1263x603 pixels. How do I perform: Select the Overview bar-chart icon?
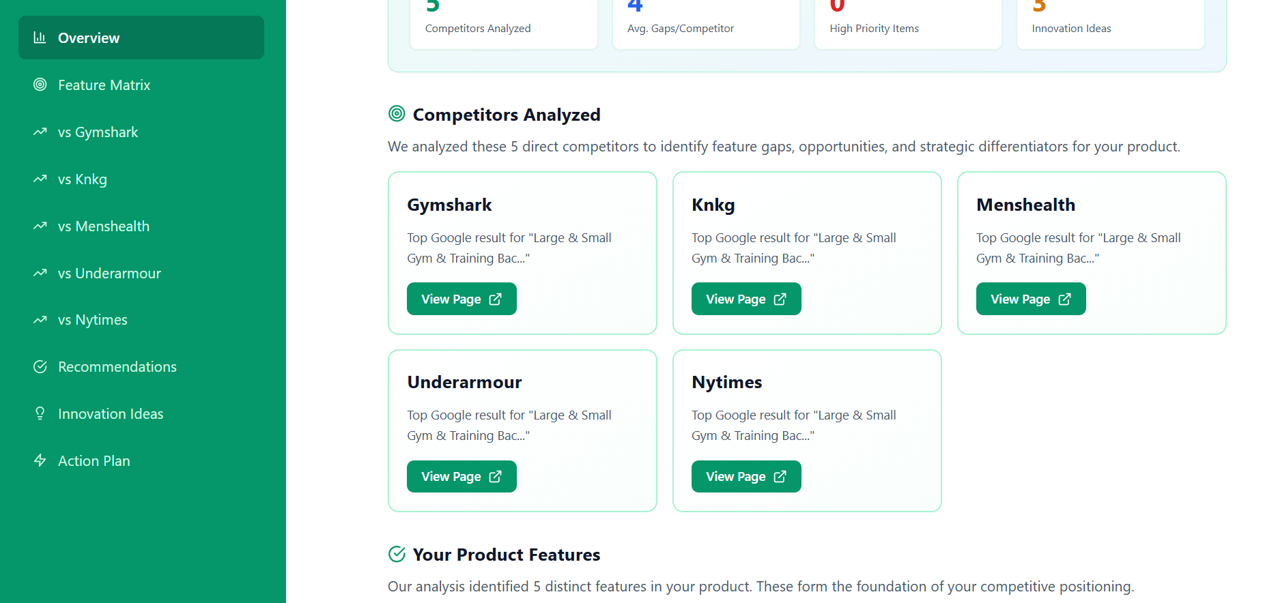[40, 38]
